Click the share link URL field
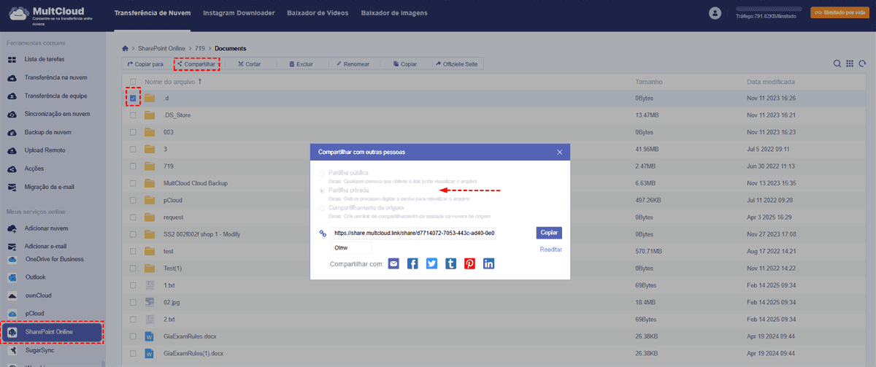This screenshot has height=367, width=876. pos(413,233)
